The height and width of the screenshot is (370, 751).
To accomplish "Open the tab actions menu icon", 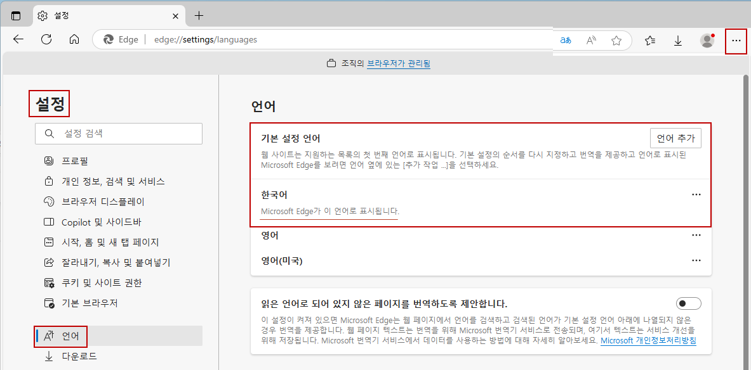I will pos(17,16).
